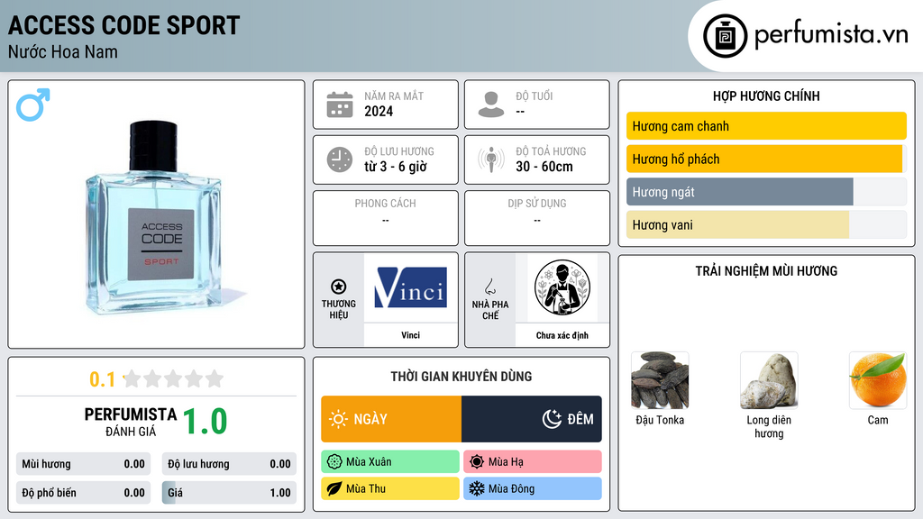The height and width of the screenshot is (519, 923).
Task: Select the Đêm nighttime segment
Action: pyautogui.click(x=532, y=419)
